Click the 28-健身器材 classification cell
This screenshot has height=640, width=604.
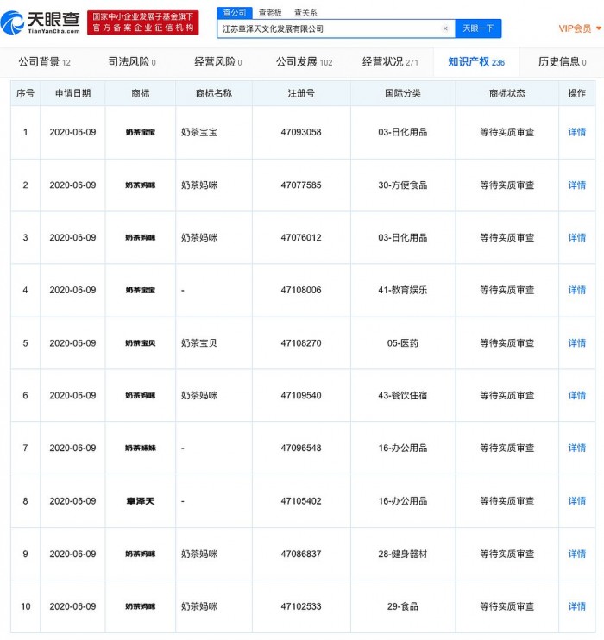(403, 555)
